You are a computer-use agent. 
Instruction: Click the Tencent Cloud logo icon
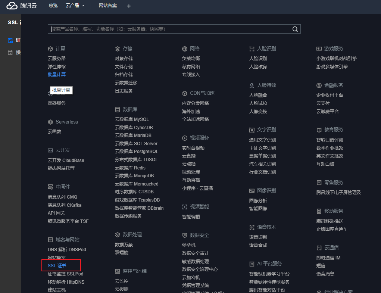[12, 6]
